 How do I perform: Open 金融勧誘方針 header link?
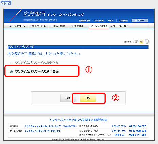84,21
